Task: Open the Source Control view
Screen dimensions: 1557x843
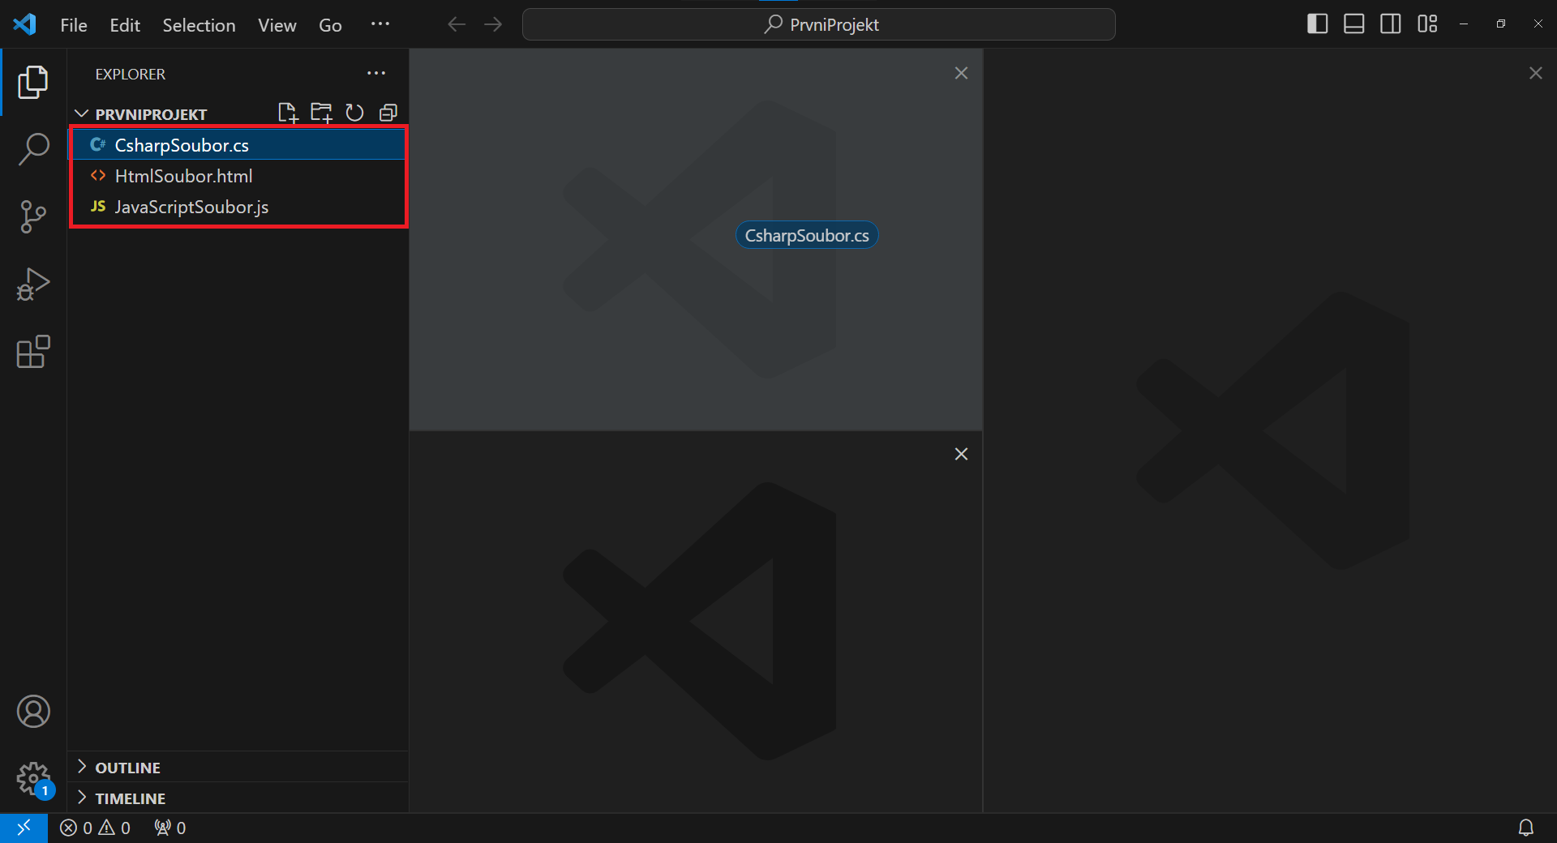Action: click(x=32, y=216)
